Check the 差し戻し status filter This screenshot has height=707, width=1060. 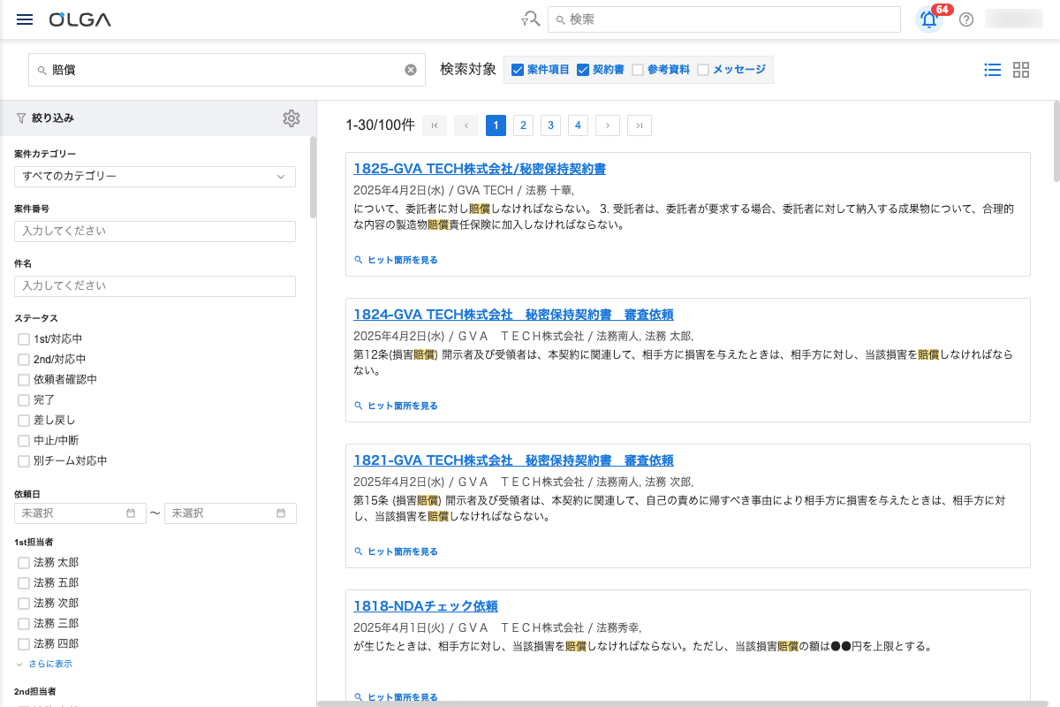[24, 421]
